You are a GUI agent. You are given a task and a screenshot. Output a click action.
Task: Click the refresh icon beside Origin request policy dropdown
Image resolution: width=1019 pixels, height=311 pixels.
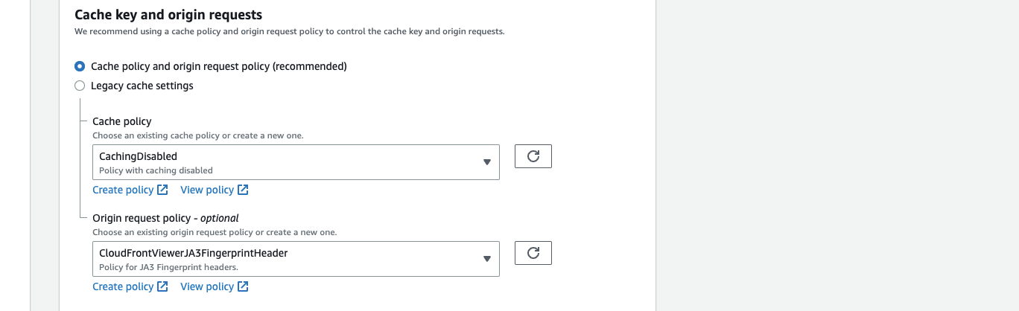point(533,253)
